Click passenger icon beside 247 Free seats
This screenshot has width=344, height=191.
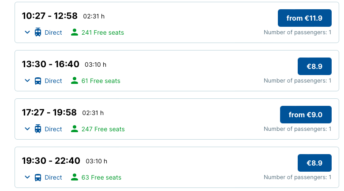75,129
